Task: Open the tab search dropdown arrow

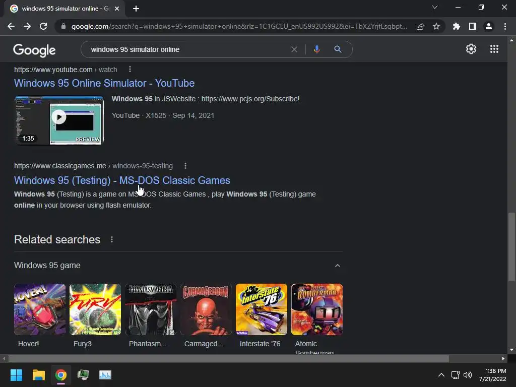Action: (x=435, y=7)
